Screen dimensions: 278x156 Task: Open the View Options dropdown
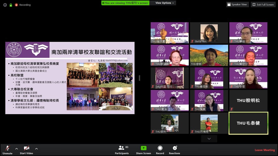coord(165,3)
